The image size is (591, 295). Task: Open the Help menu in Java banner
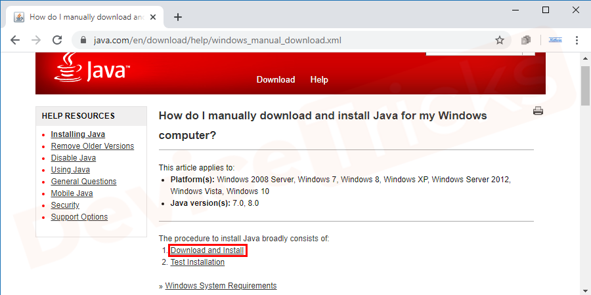click(319, 80)
